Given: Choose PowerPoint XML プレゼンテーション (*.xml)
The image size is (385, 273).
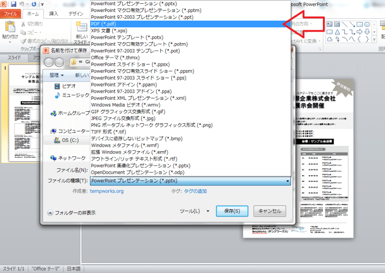Looking at the screenshot, I should point(191,98).
